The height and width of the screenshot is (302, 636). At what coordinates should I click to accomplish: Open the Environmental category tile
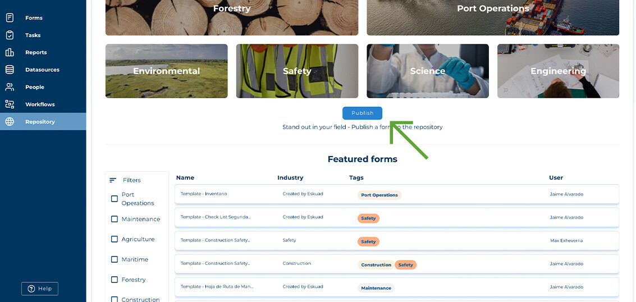coord(166,71)
